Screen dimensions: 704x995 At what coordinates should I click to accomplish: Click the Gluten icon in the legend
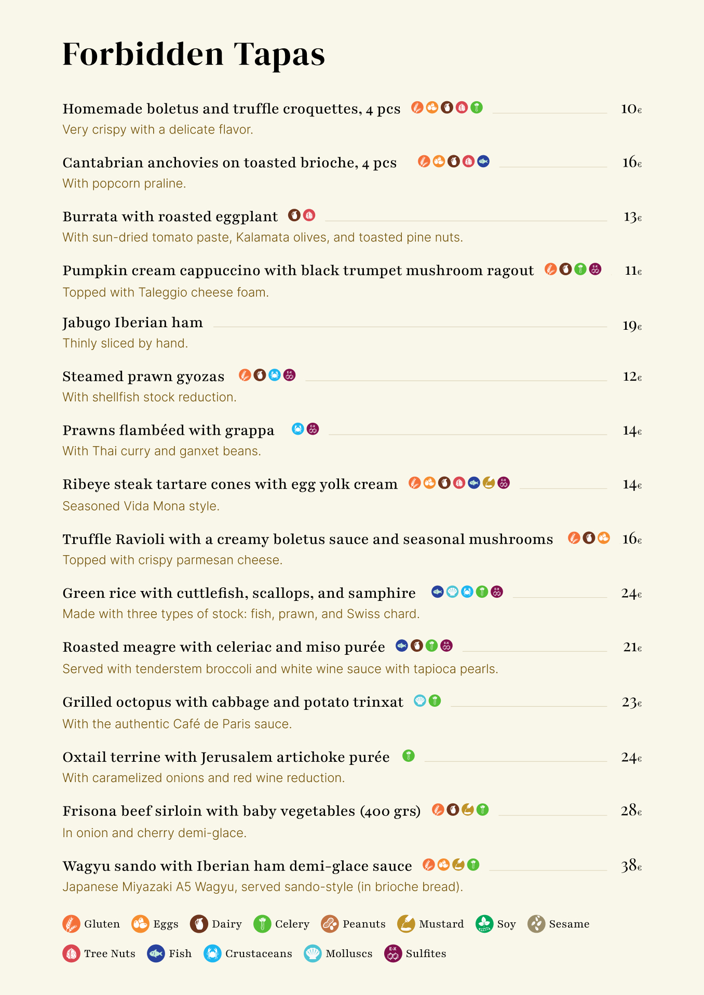point(71,924)
